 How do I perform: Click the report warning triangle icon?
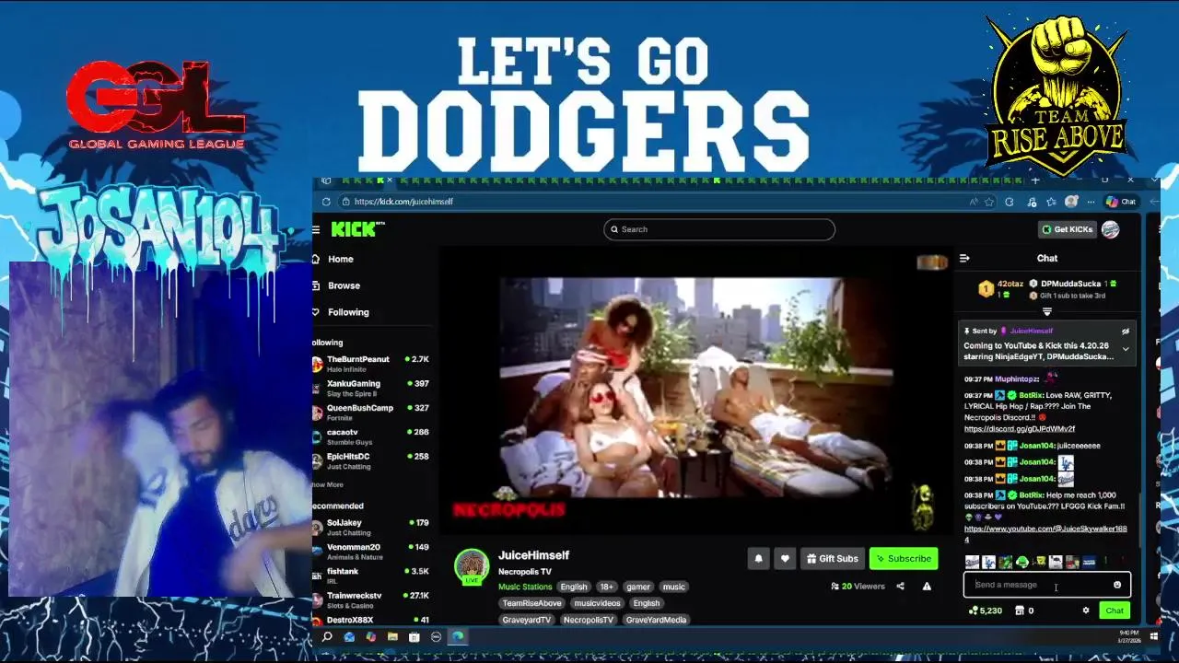927,587
